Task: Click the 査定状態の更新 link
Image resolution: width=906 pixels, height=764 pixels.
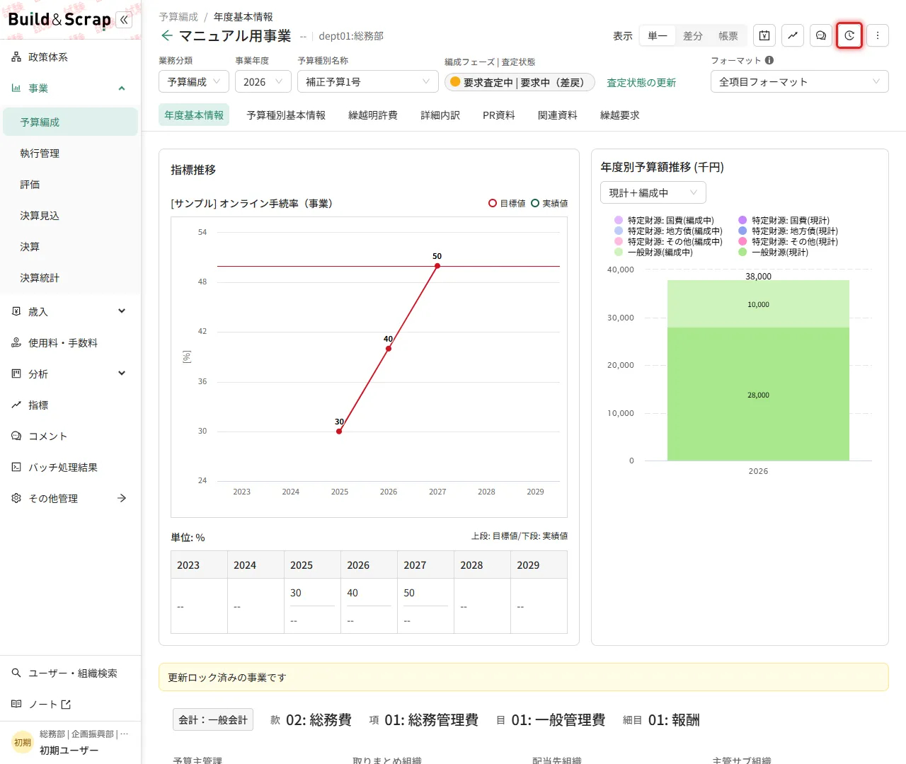Action: [641, 83]
